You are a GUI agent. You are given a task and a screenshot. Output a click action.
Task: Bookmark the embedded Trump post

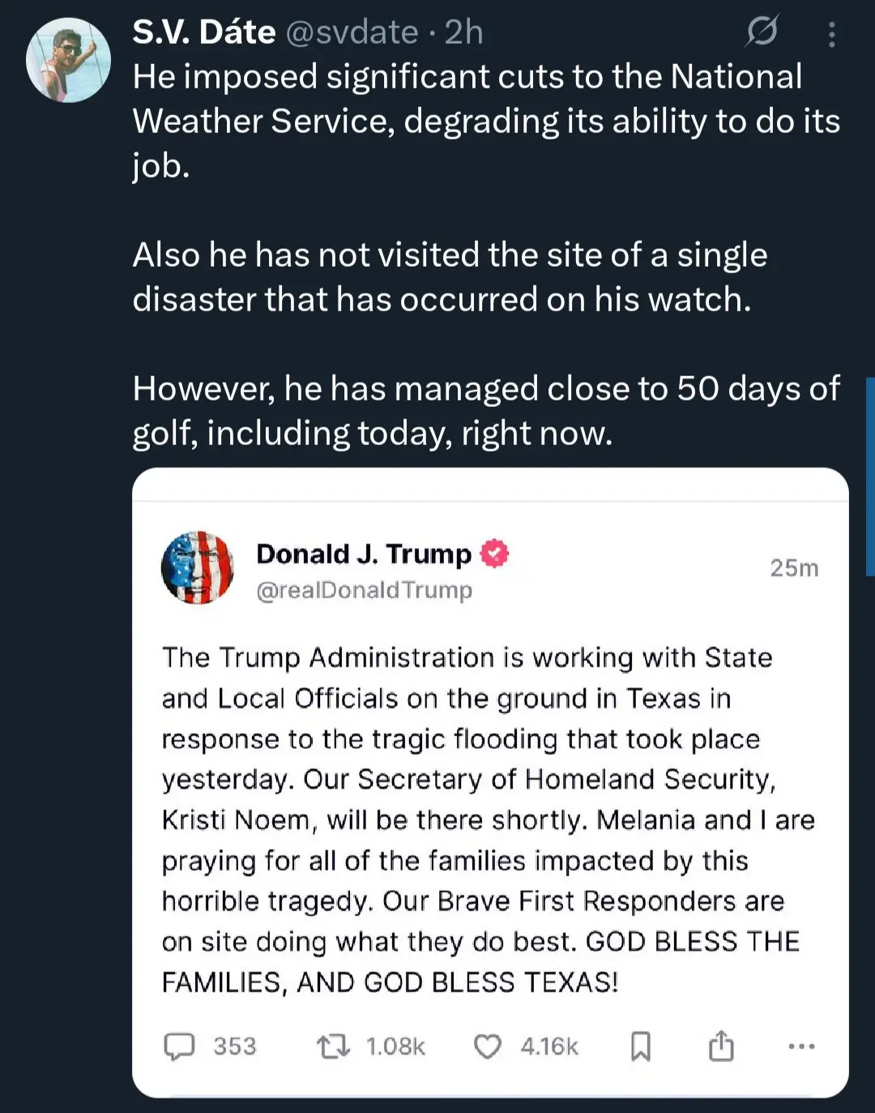640,1047
